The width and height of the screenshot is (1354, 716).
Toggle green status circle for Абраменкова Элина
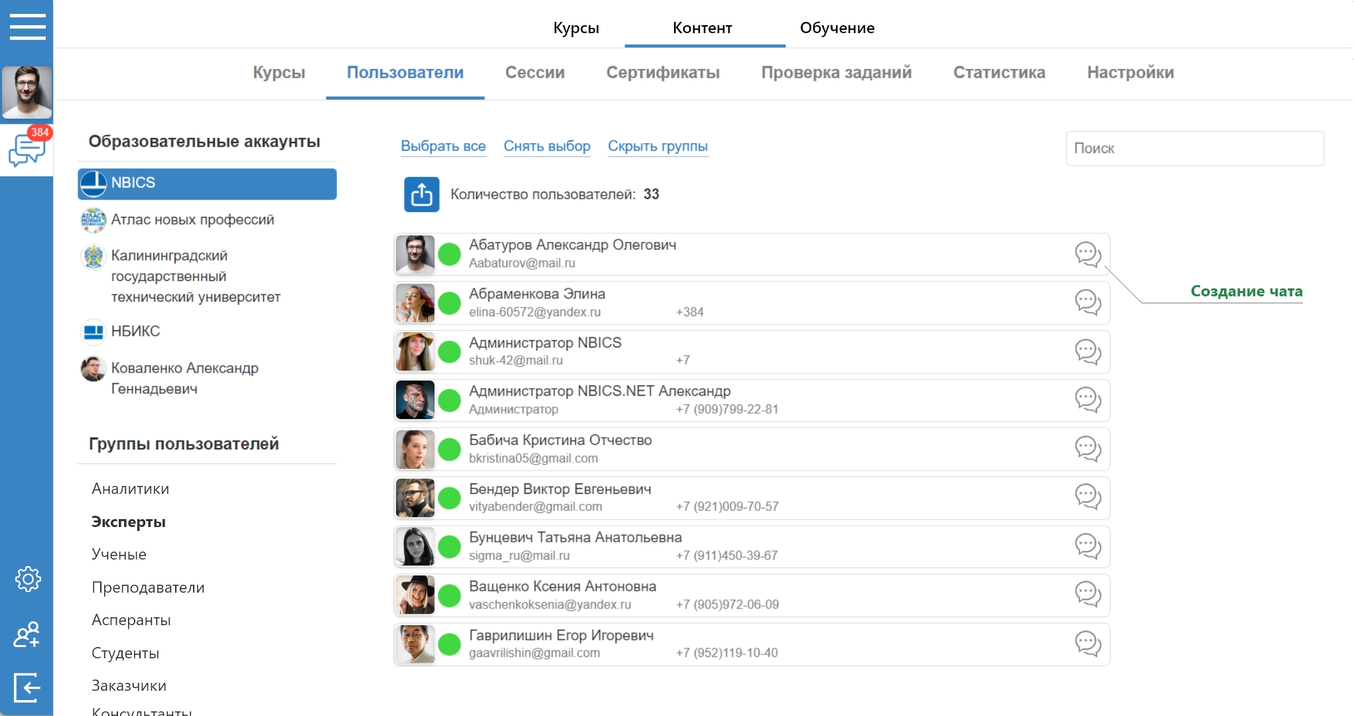(x=450, y=303)
